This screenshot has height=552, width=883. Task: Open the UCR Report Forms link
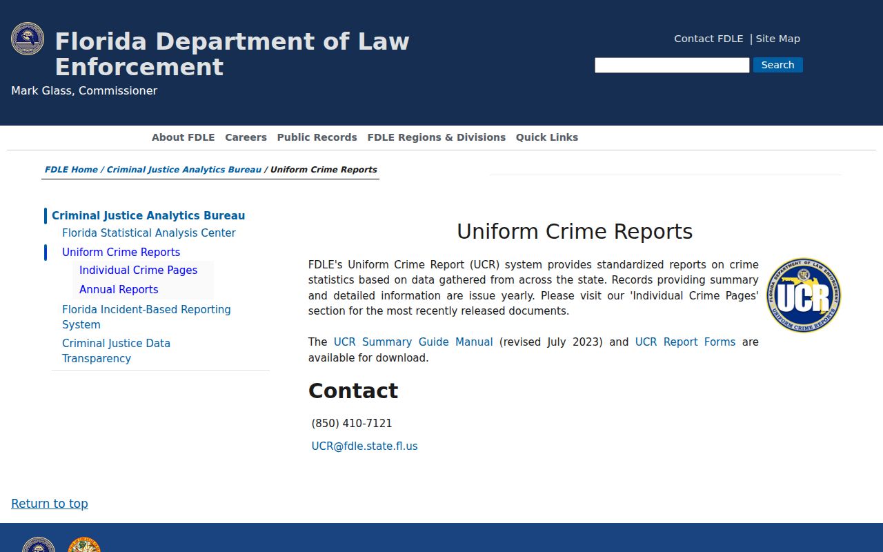tap(685, 342)
